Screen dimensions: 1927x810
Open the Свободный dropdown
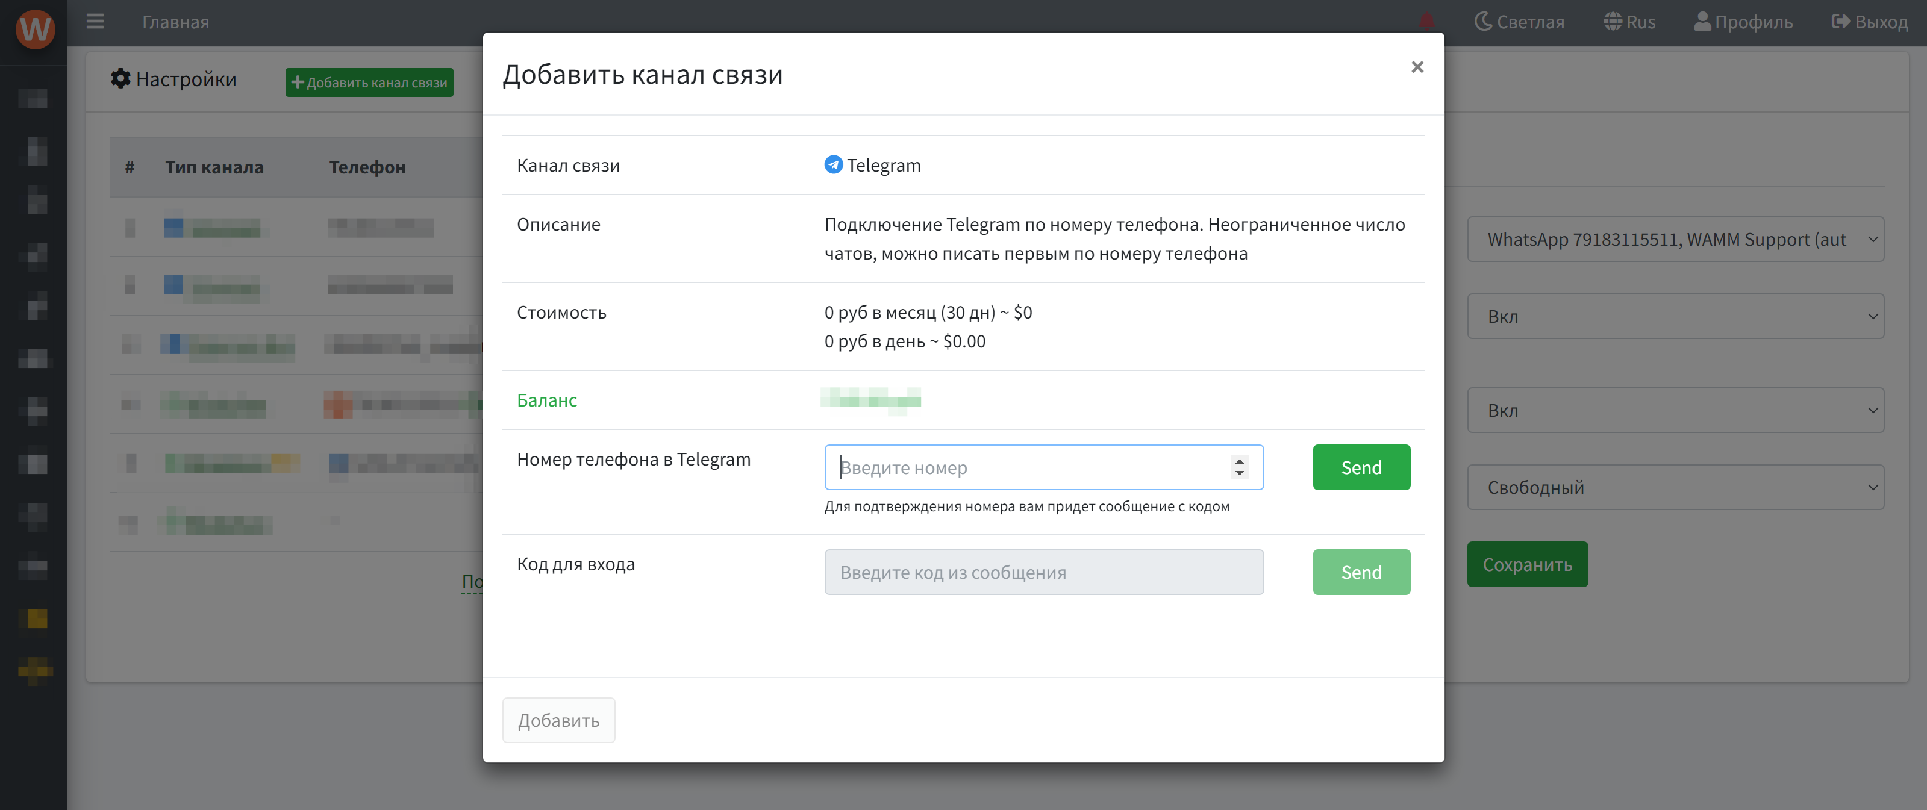pyautogui.click(x=1675, y=488)
